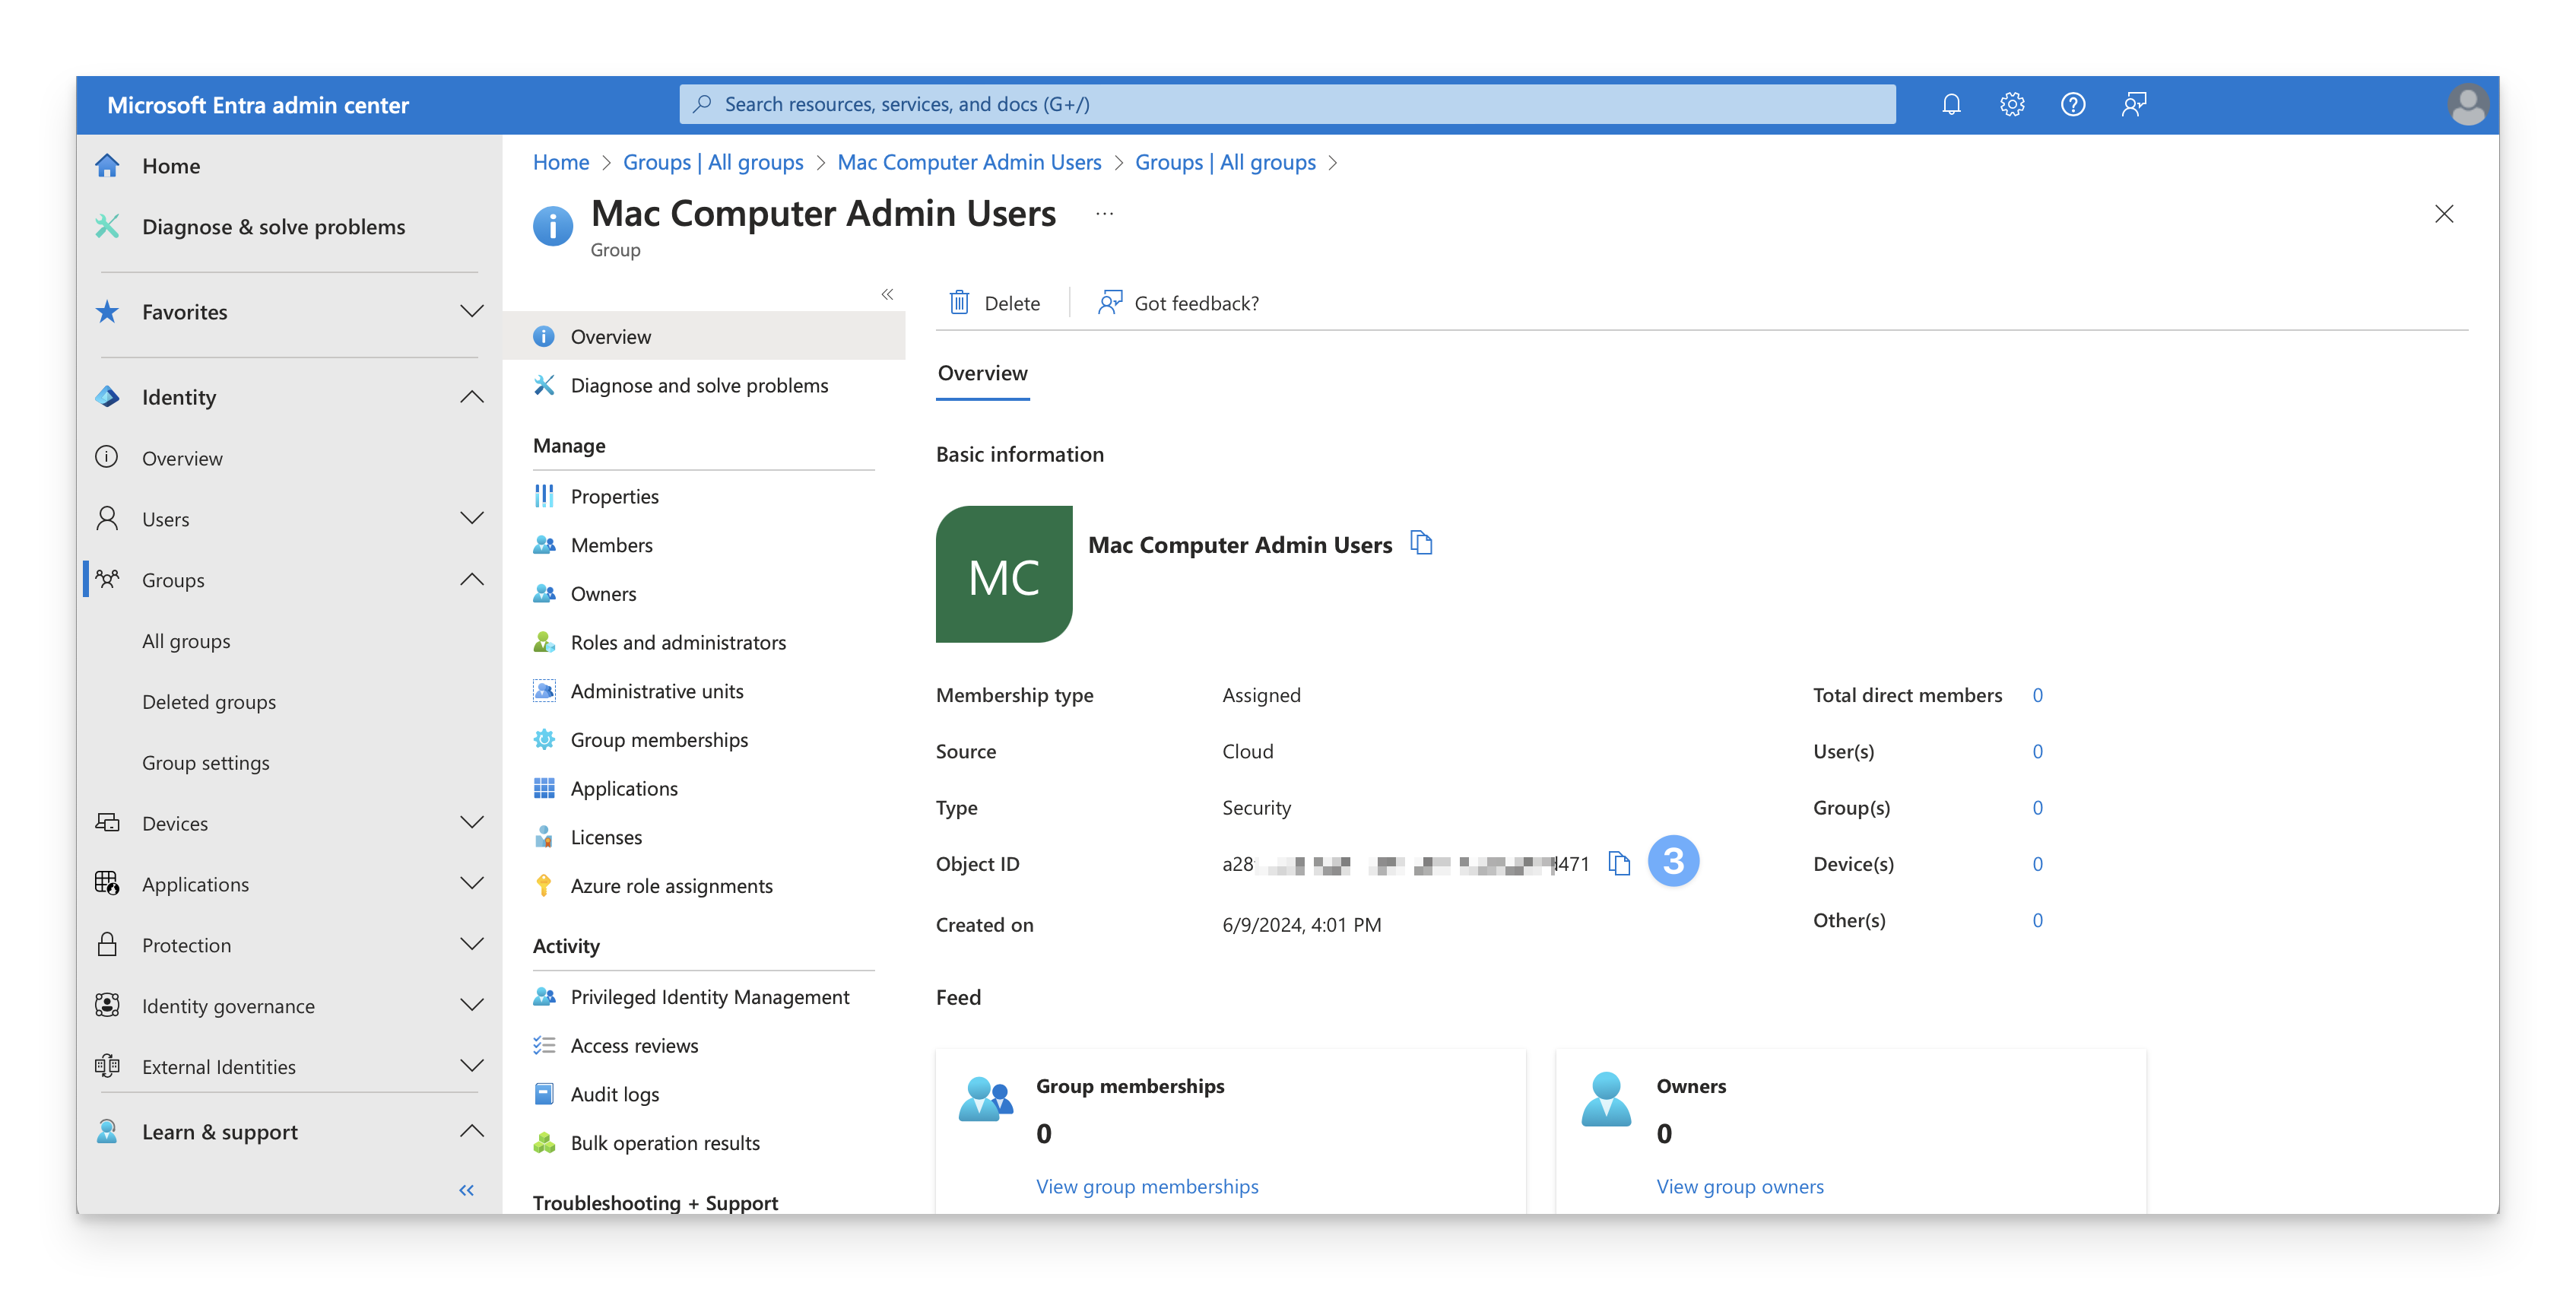This screenshot has height=1290, width=2576.
Task: Open Members in the Manage menu
Action: tap(611, 545)
